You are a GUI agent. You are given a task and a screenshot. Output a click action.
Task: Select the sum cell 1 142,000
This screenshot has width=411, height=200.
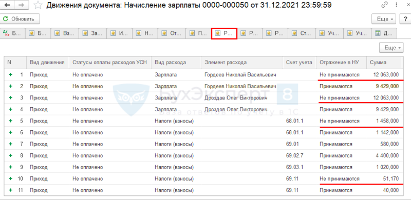[387, 132]
